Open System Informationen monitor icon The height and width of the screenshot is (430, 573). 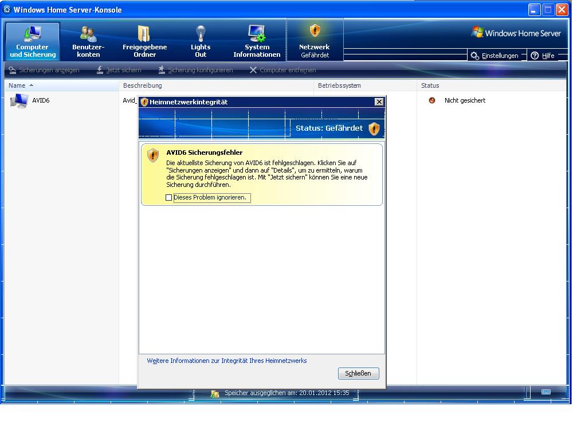pos(257,33)
